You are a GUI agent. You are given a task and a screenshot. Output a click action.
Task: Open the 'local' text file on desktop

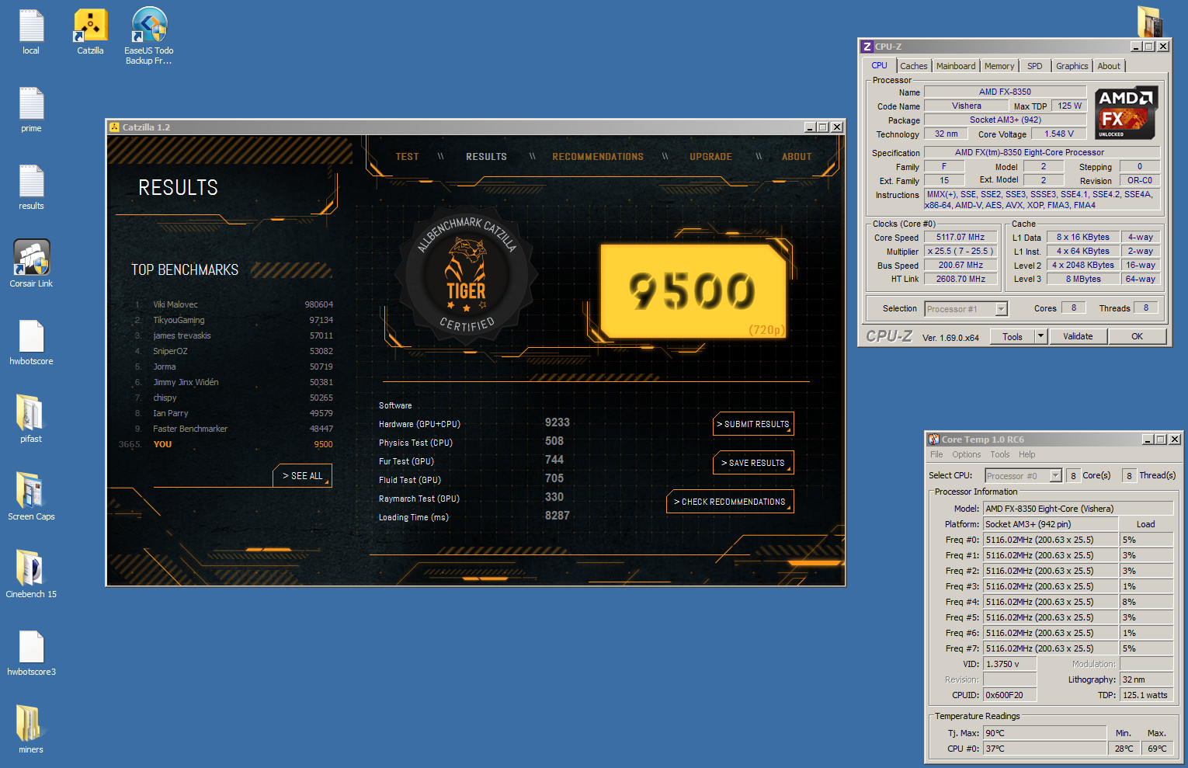pos(31,33)
